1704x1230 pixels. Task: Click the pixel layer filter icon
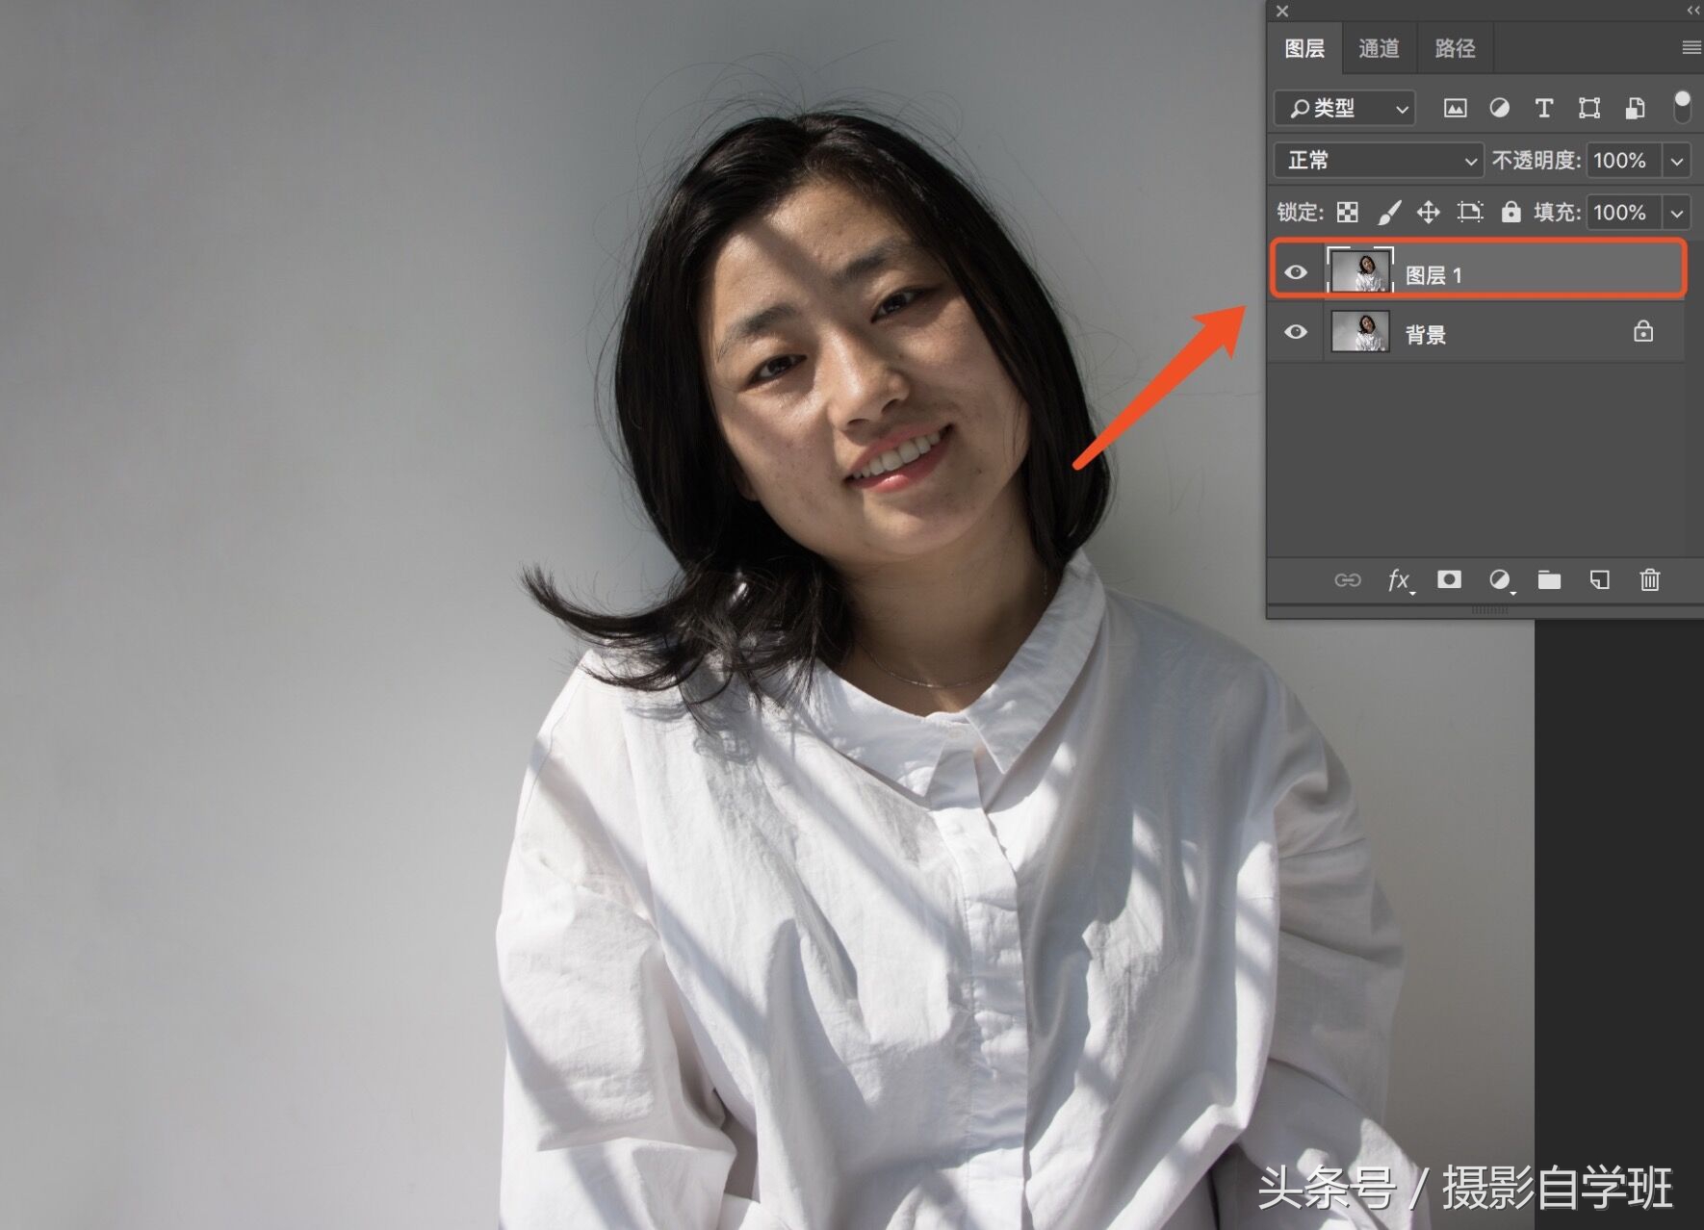[x=1455, y=109]
